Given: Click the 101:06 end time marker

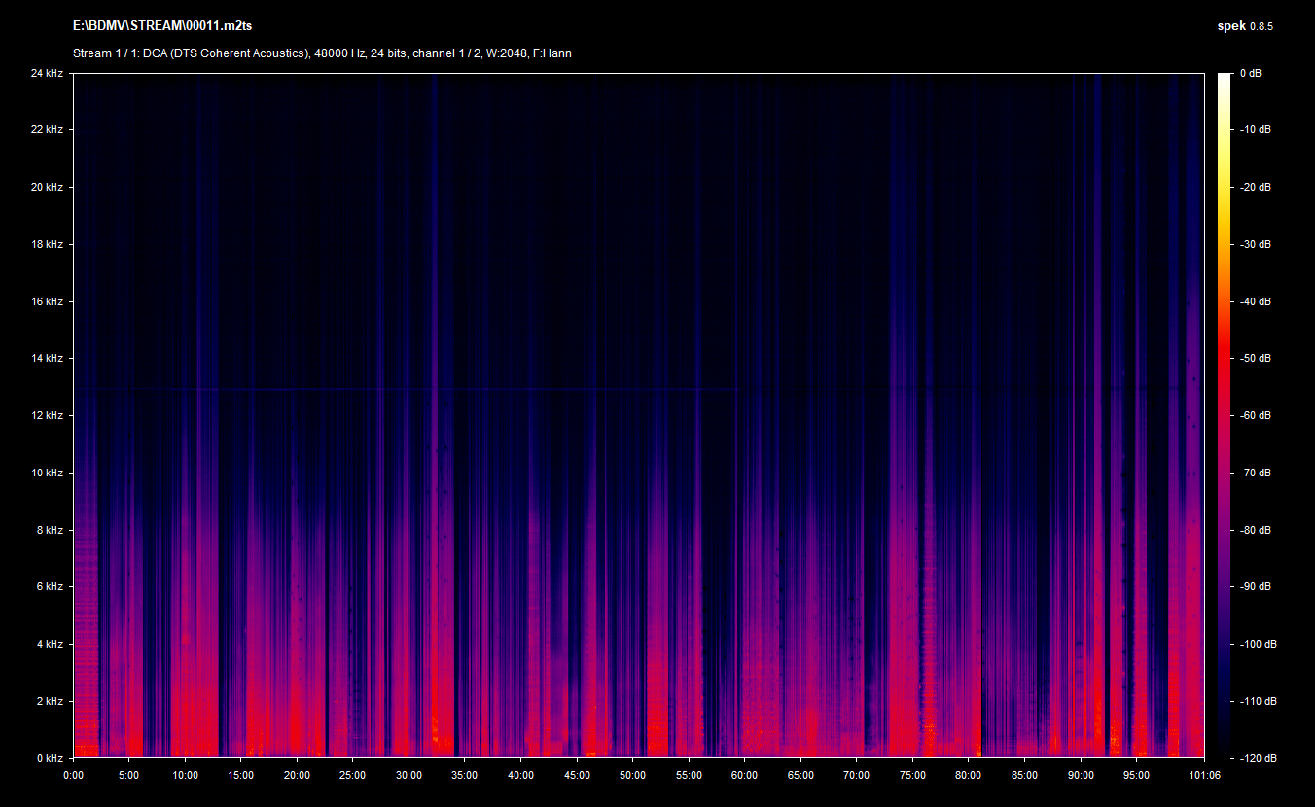Looking at the screenshot, I should pos(1204,775).
